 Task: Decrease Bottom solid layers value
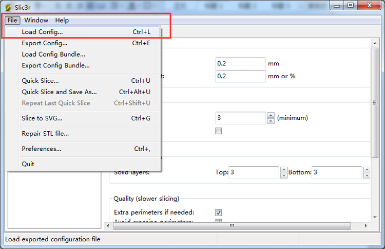(367, 175)
